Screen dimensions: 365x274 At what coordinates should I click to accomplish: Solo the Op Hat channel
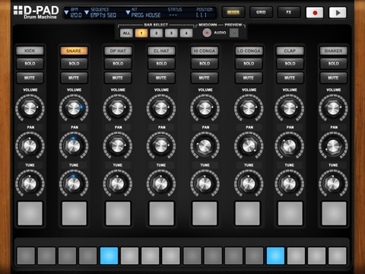[118, 64]
